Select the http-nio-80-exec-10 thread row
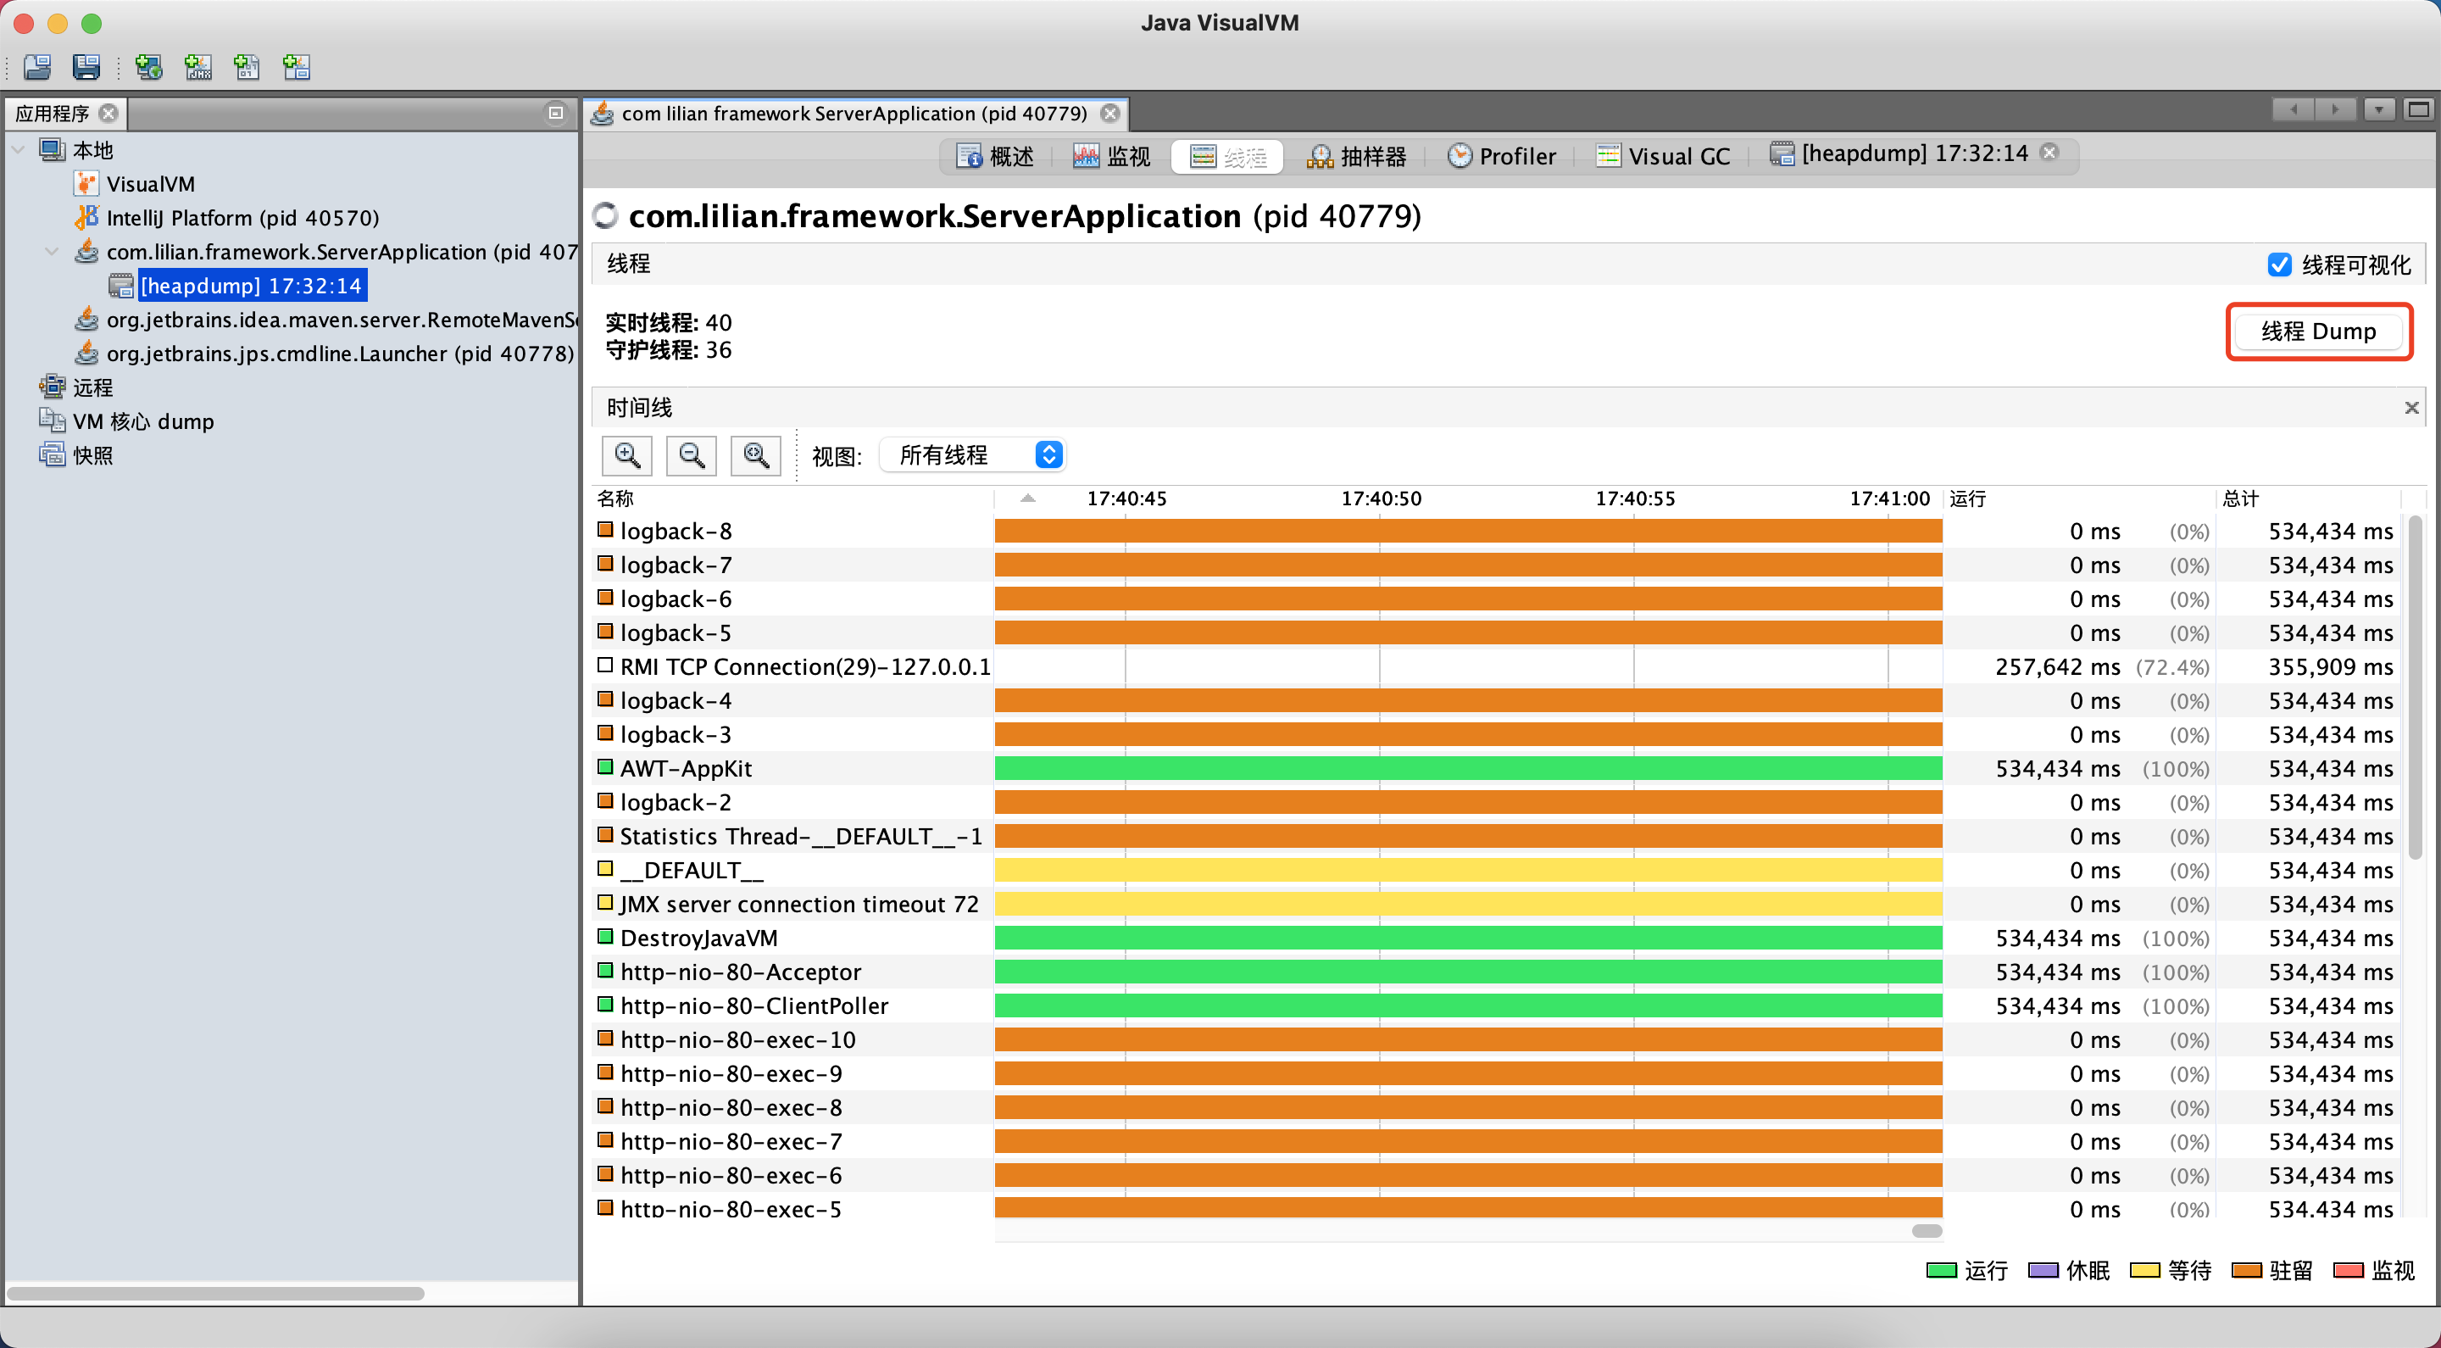The image size is (2441, 1348). [x=1497, y=1040]
